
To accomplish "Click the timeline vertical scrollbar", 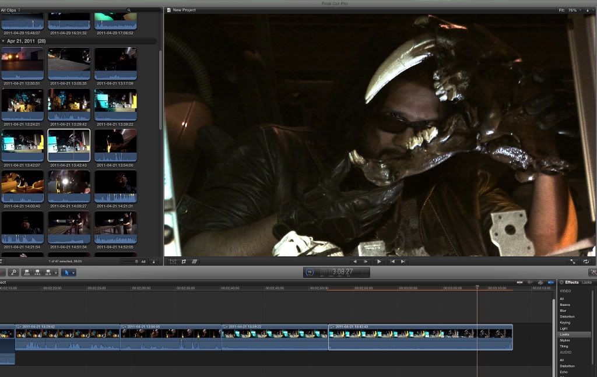I will pyautogui.click(x=554, y=337).
